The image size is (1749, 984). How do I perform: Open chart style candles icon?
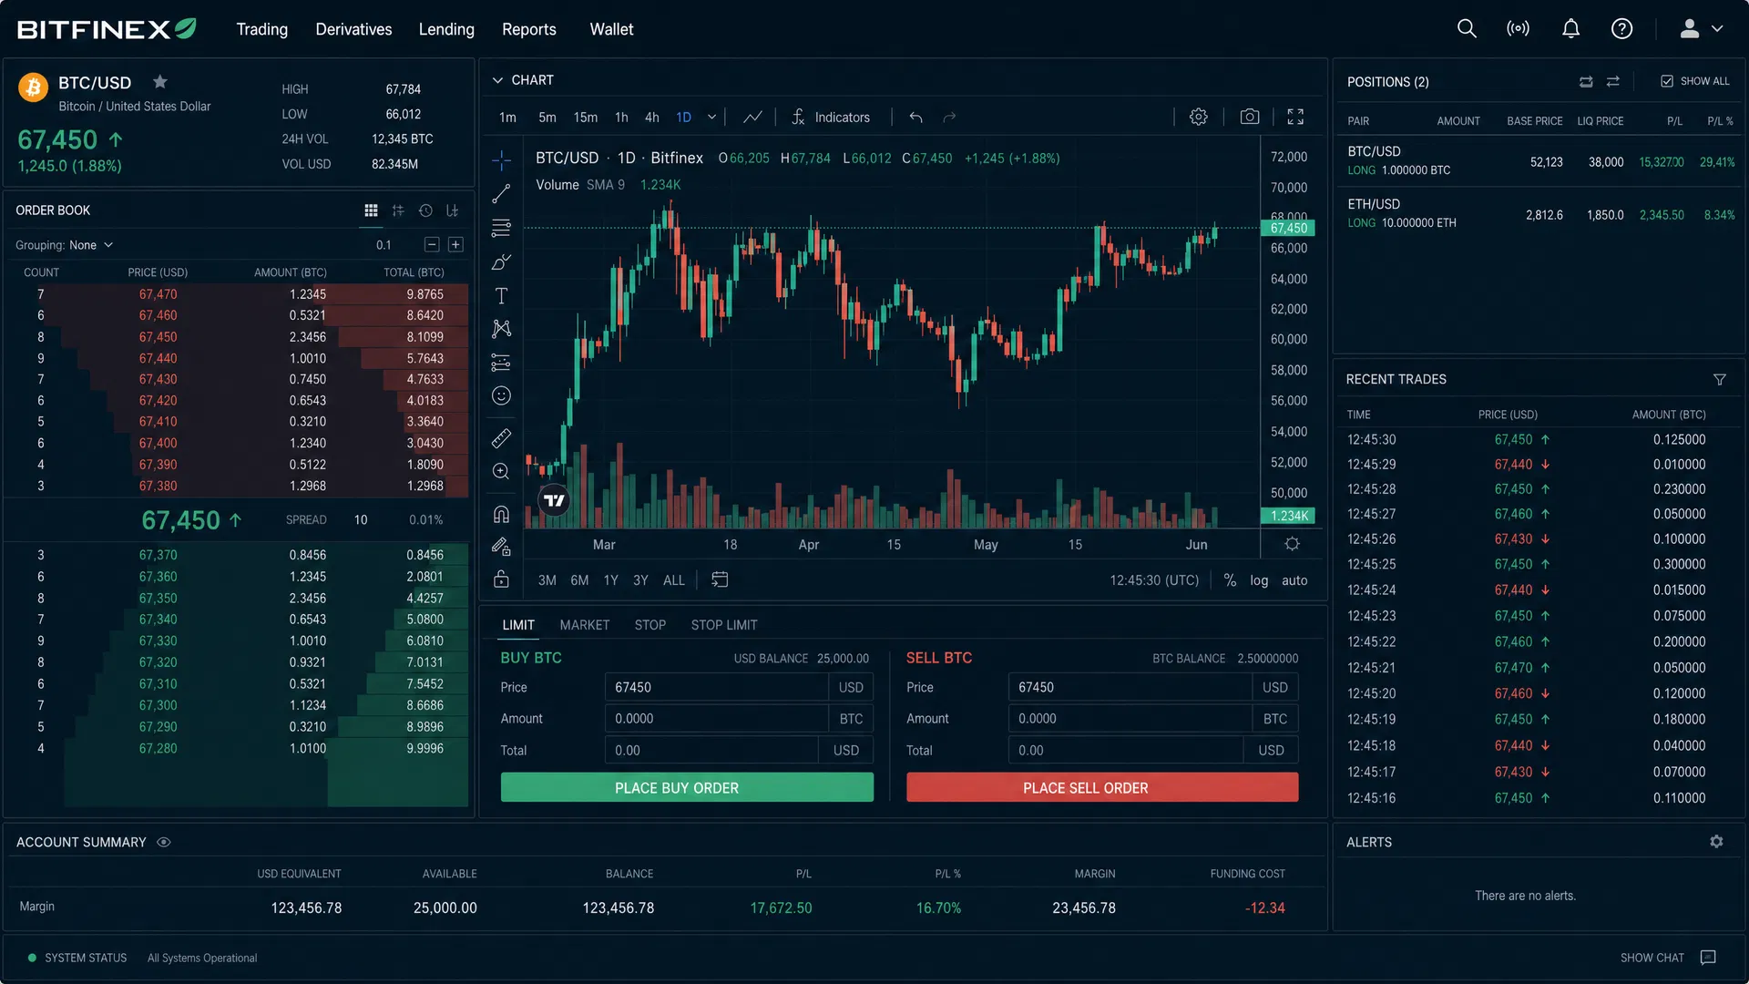tap(752, 118)
